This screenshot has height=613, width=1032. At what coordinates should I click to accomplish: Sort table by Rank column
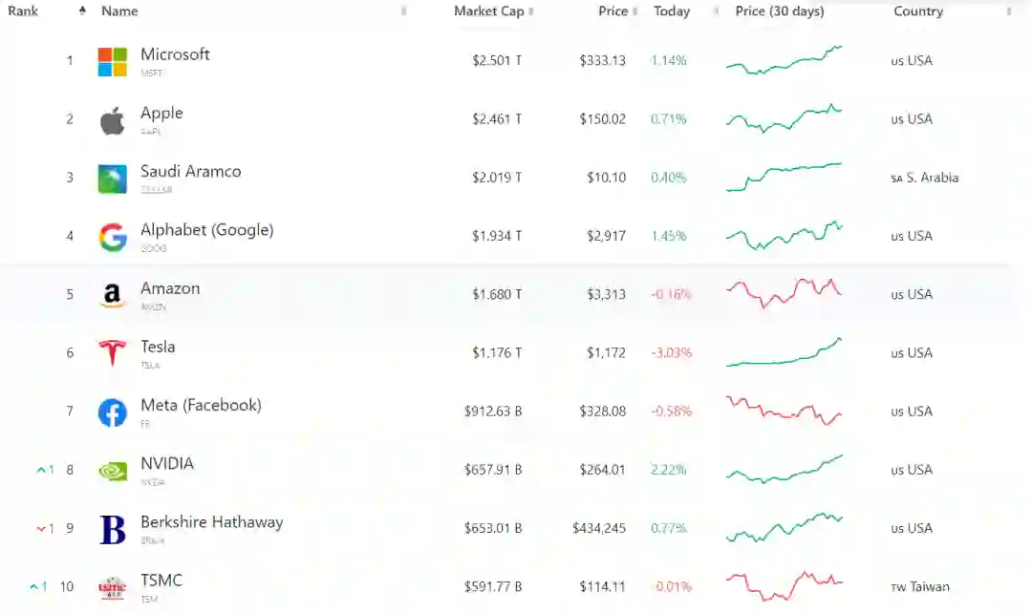24,11
